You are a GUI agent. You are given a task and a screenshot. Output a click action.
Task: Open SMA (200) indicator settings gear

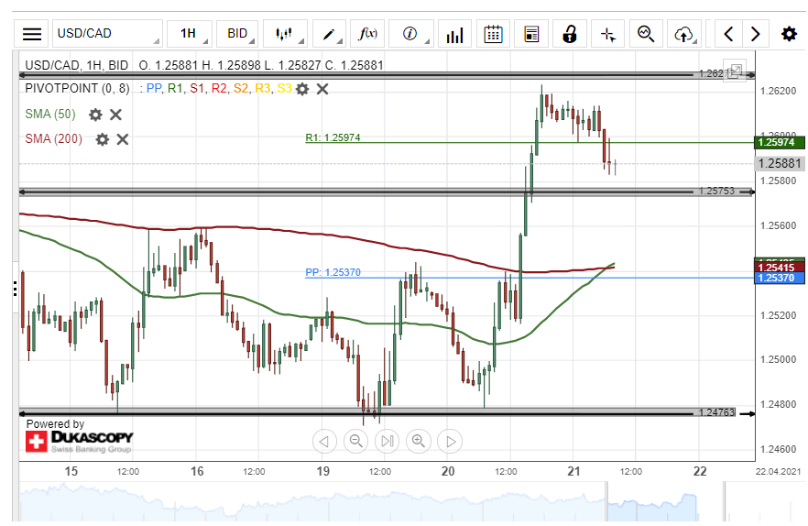click(103, 139)
